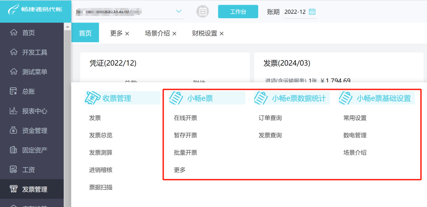Close the 财税设置 tab
The width and height of the screenshot is (427, 207).
click(x=222, y=34)
